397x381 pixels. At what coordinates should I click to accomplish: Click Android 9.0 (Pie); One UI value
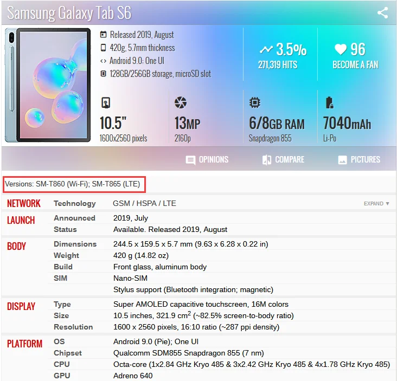click(x=156, y=342)
